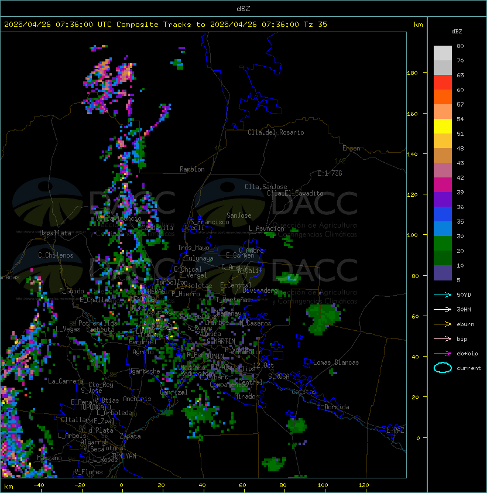Select the L_PAZ map label
Viewport: 487px width, 493px height.
coord(395,430)
